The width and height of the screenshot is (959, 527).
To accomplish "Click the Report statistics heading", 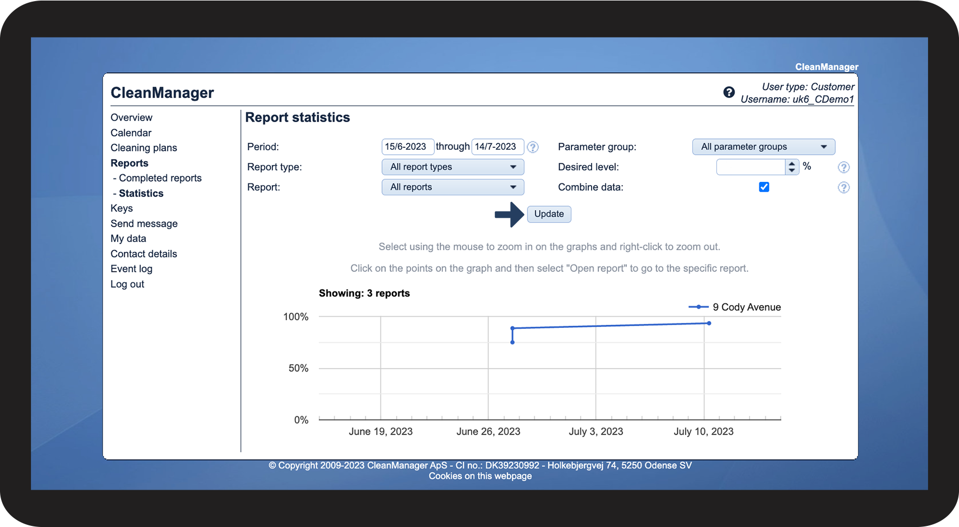I will pos(297,117).
